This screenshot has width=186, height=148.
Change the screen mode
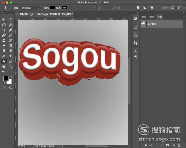(10, 88)
